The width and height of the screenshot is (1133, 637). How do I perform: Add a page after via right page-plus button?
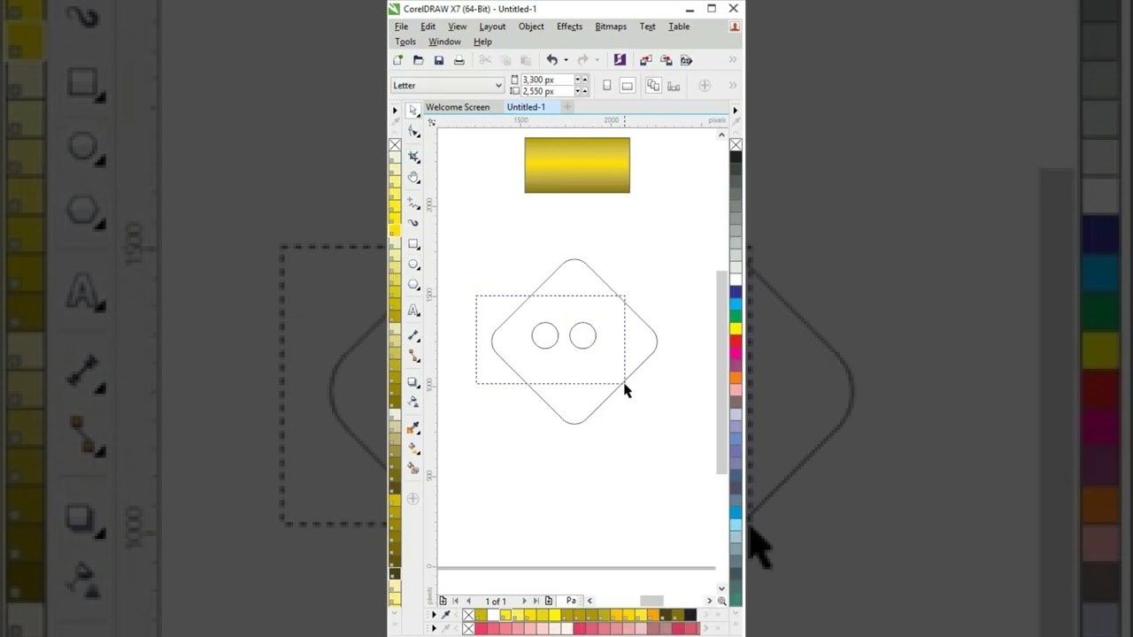[x=549, y=601]
